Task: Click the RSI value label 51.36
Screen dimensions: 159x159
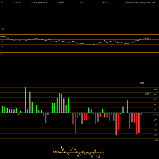Action: 146,38
